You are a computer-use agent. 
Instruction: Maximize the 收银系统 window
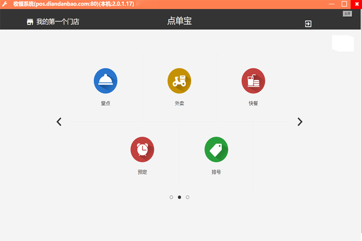(x=344, y=4)
